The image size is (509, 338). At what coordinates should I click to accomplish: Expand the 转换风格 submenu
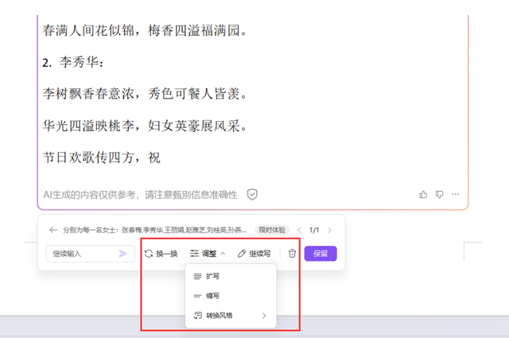pyautogui.click(x=231, y=316)
